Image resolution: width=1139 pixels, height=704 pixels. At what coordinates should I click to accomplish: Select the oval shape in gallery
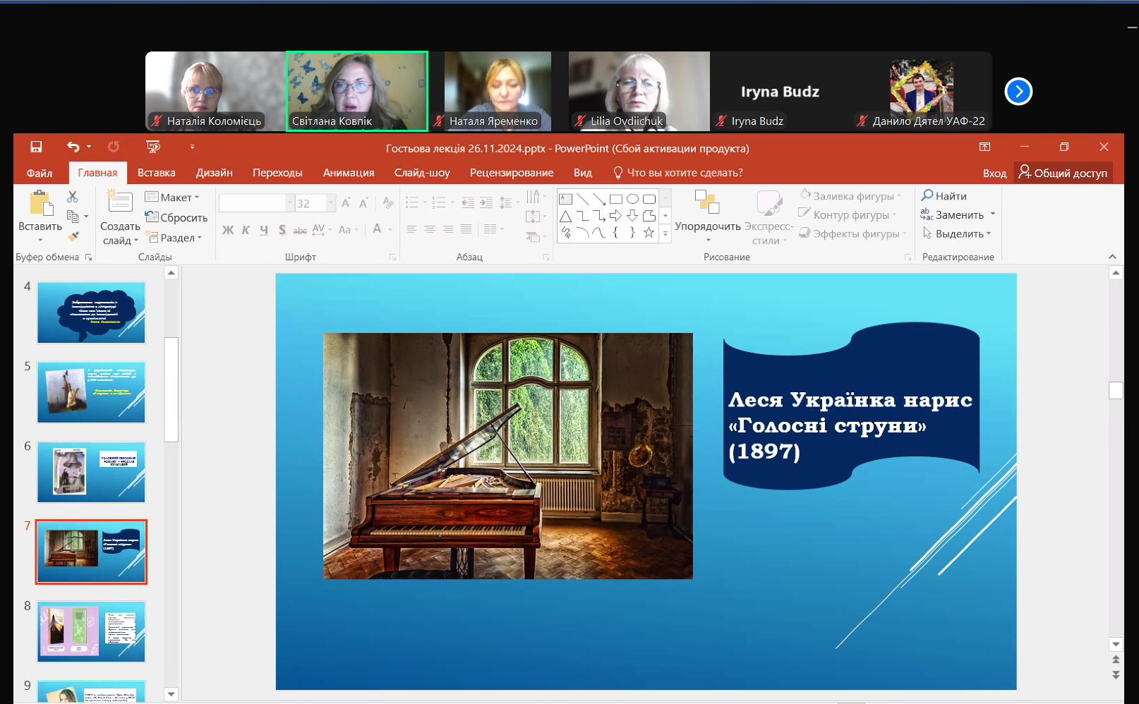click(x=633, y=199)
